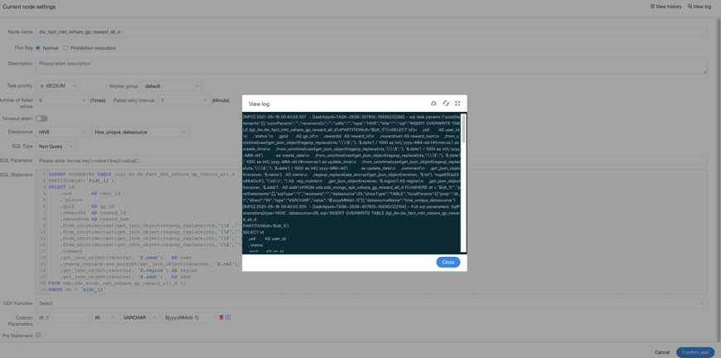The image size is (721, 358).
Task: Open the SQL Type Non Query dropdown
Action: tap(56, 146)
